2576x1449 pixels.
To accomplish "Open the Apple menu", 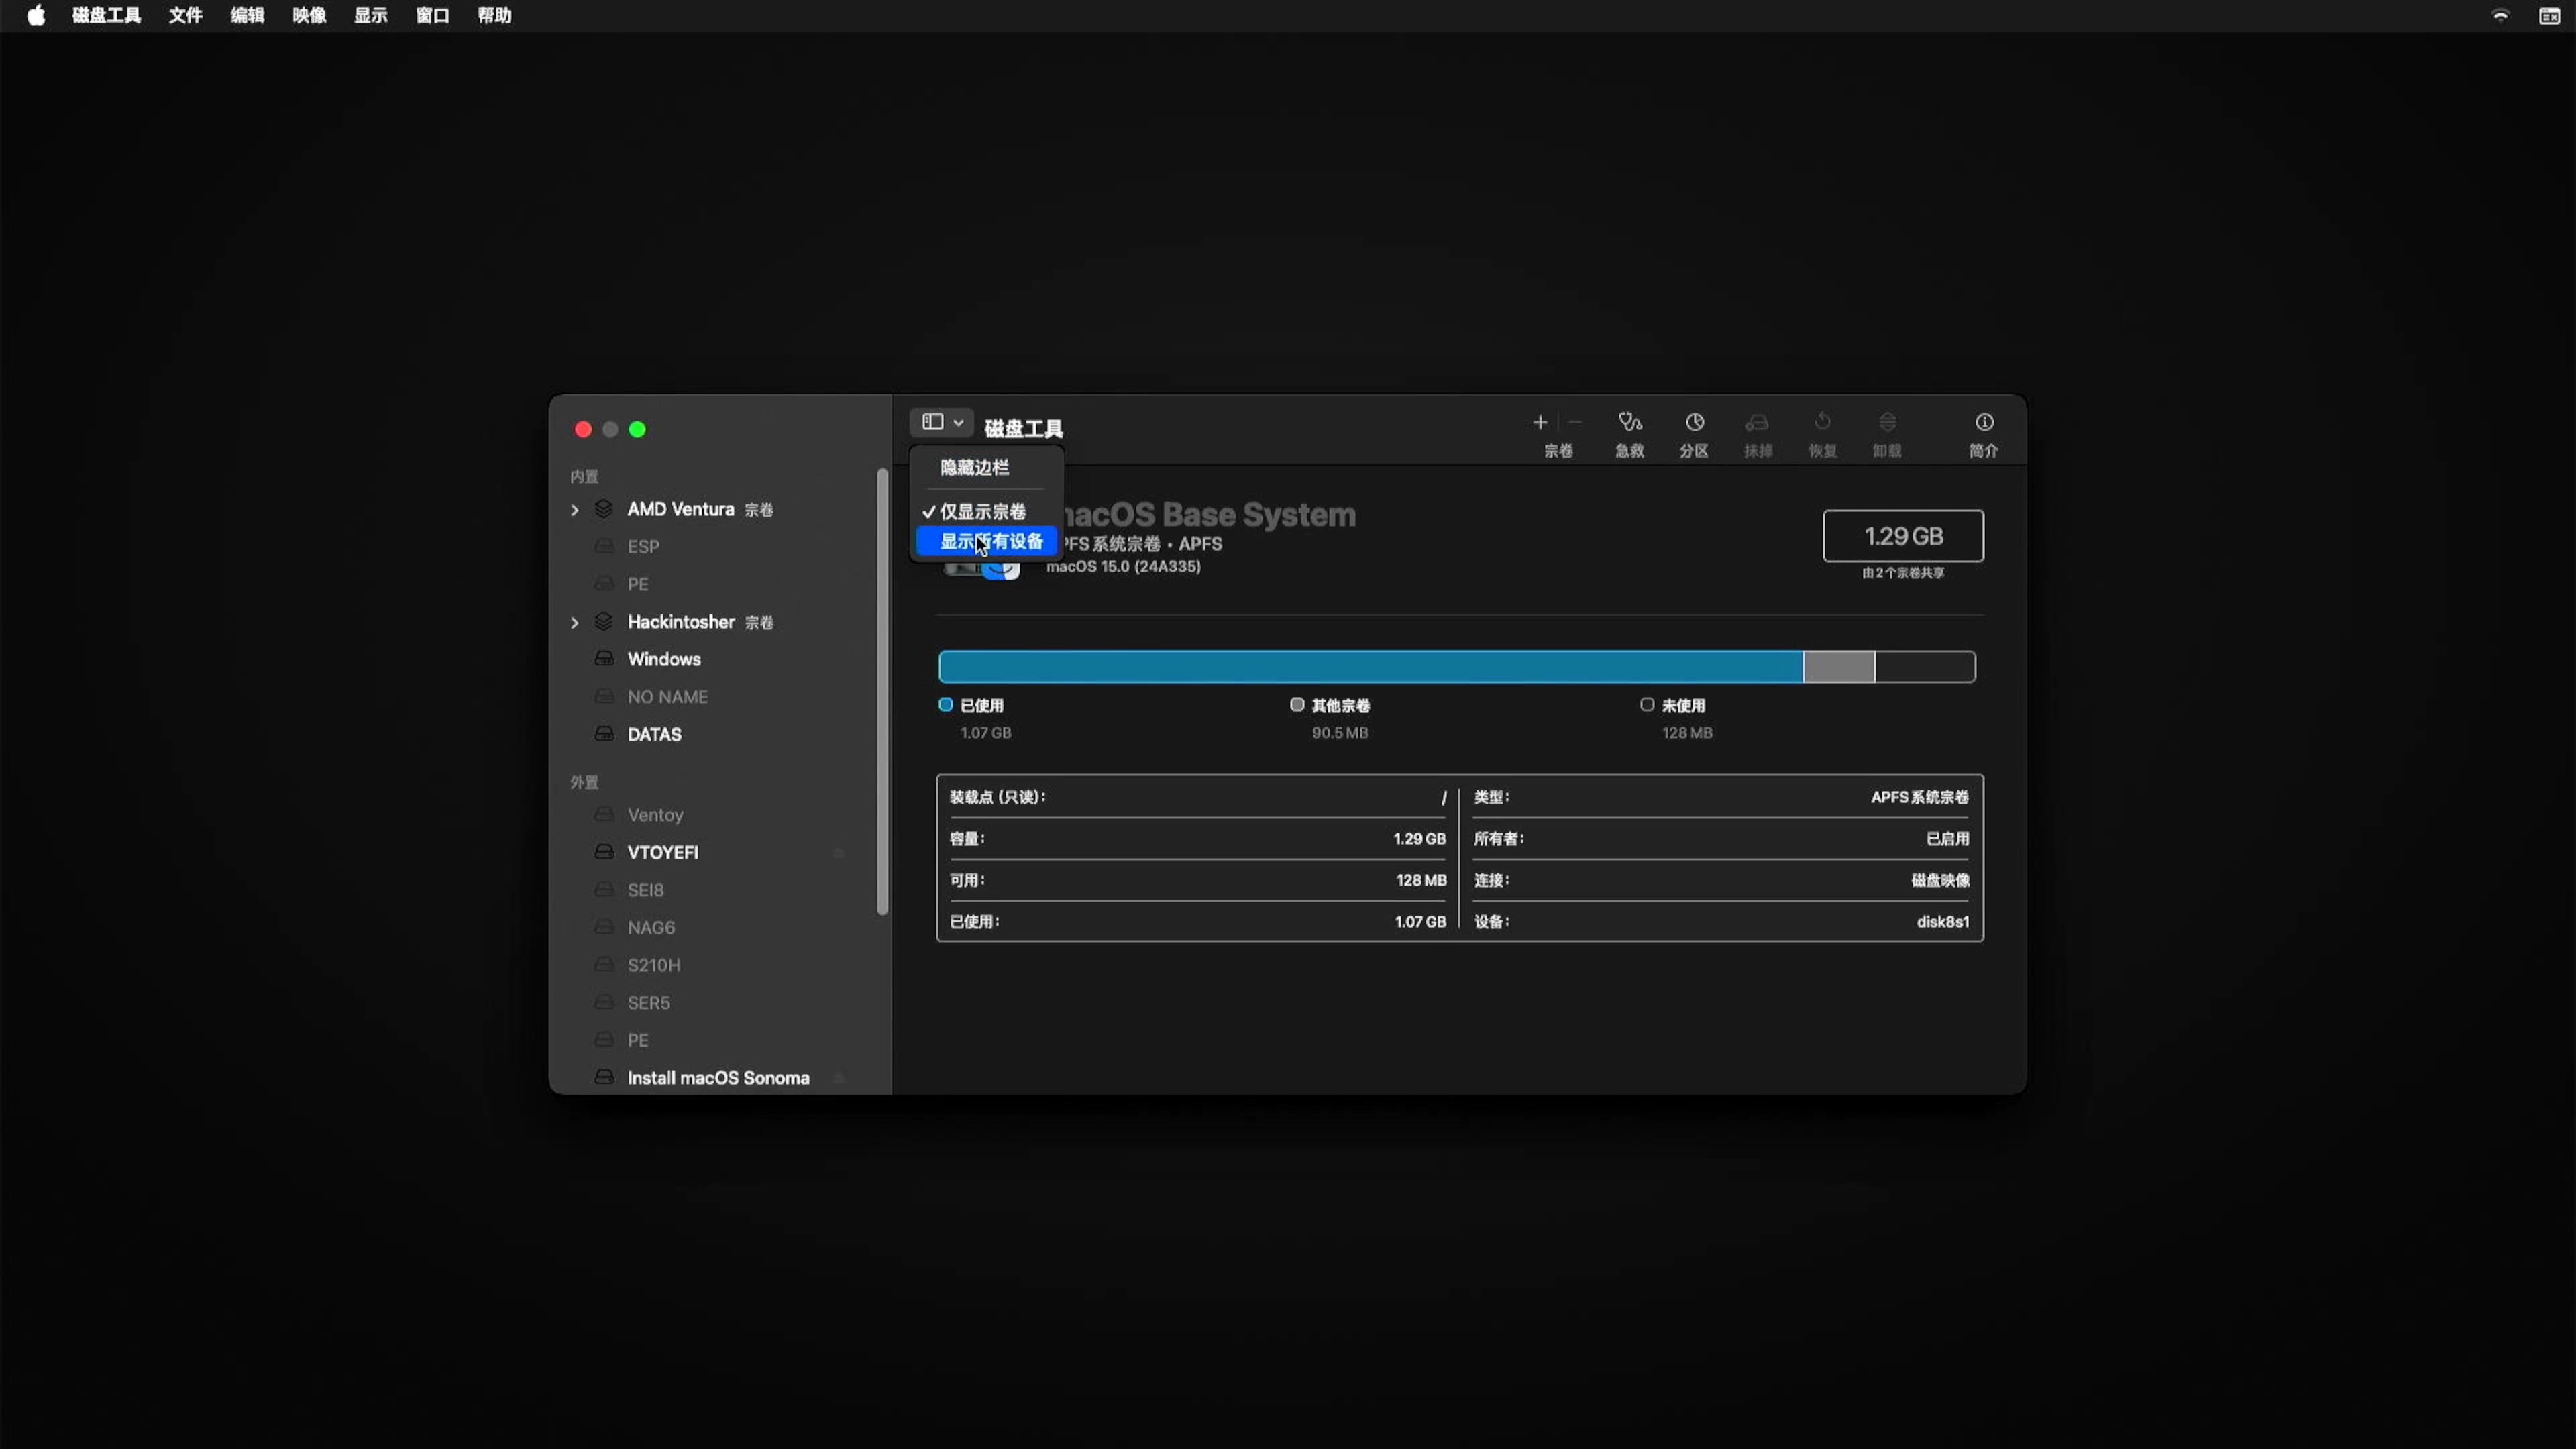I will point(36,15).
